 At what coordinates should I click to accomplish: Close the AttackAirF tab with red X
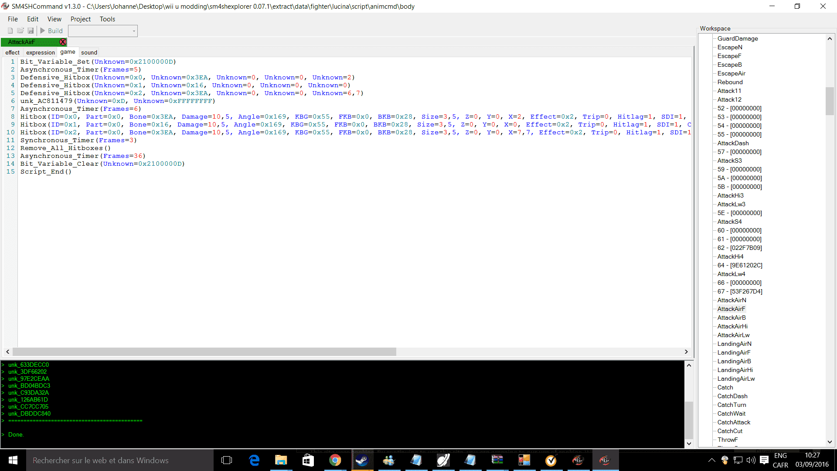tap(63, 42)
